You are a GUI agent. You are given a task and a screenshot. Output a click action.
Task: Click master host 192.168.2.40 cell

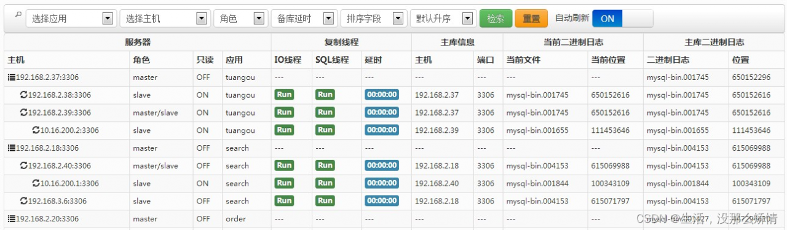click(437, 183)
